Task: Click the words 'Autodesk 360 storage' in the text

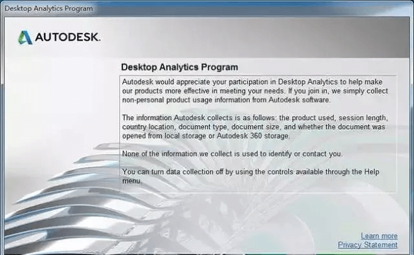Action: tap(253, 136)
